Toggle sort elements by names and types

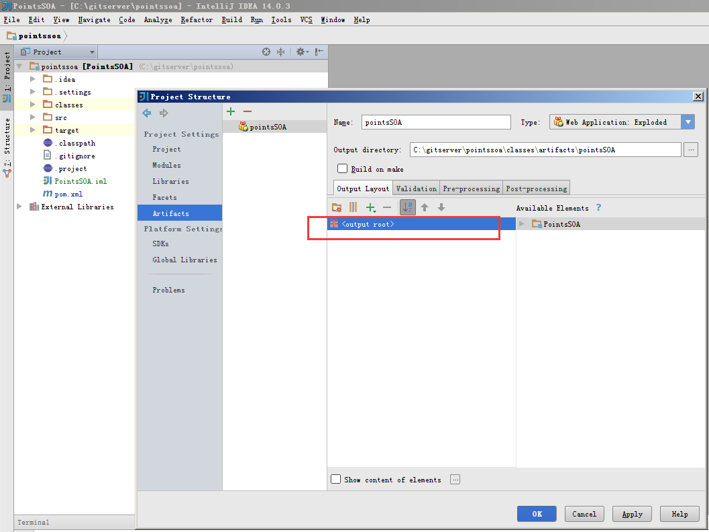coord(407,208)
